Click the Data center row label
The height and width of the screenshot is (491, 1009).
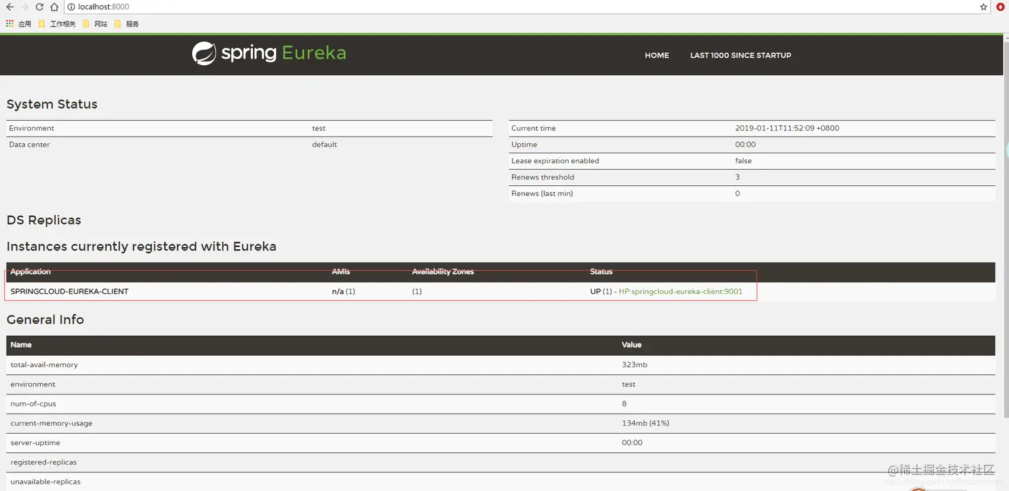29,145
